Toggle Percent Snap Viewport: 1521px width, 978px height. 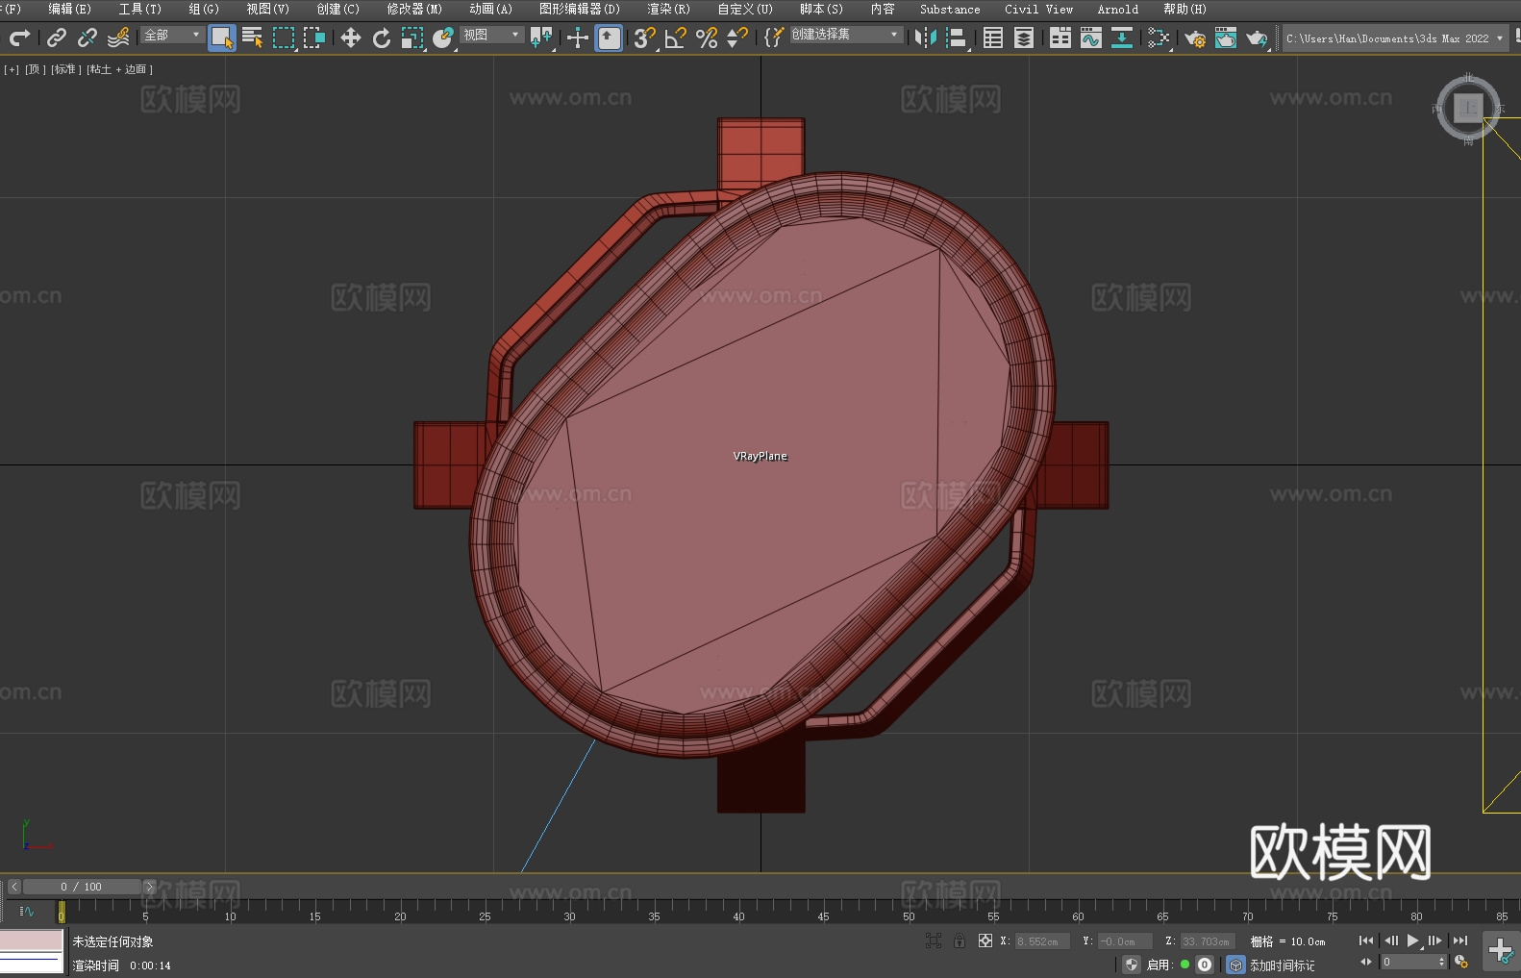coord(707,38)
